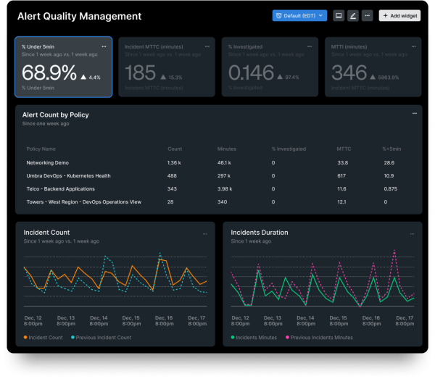This screenshot has height=379, width=435.
Task: Sort table by the MTTC column header
Action: 344,149
